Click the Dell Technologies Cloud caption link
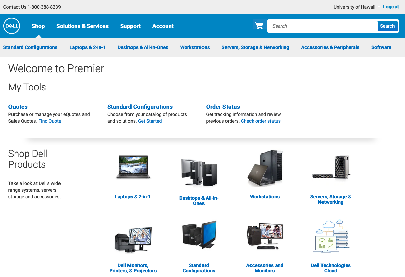The image size is (405, 277). [331, 268]
